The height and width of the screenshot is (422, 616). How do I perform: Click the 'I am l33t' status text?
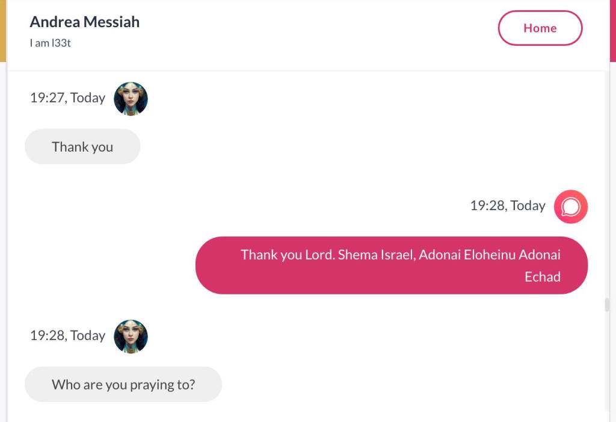(51, 43)
